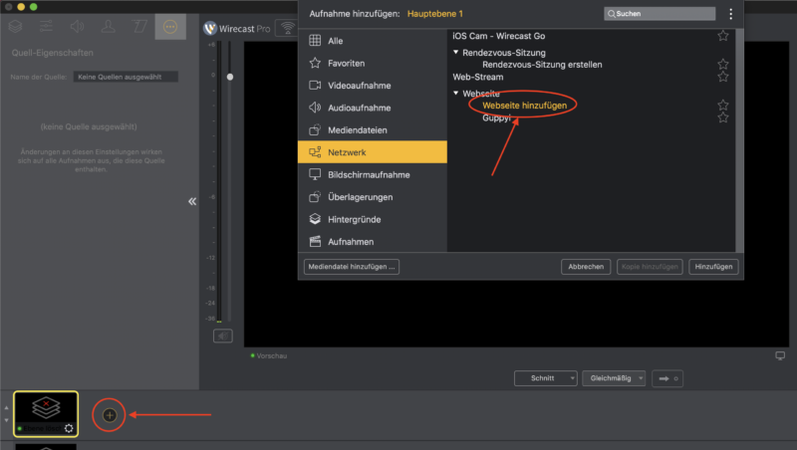Click the Suchen search field

(660, 14)
